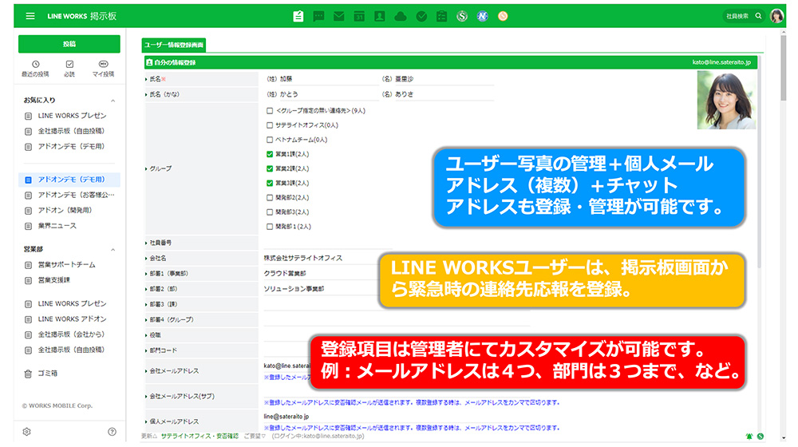The image size is (798, 447).
Task: Click the 個人メールアドレス field
Action: [x=397, y=417]
